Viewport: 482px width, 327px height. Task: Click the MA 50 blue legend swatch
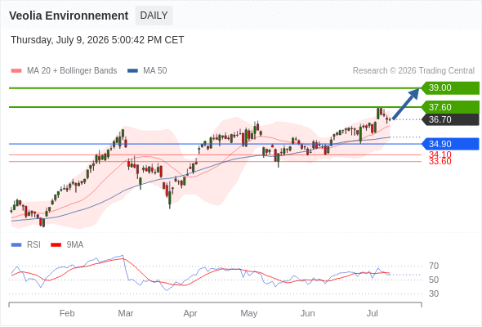click(133, 71)
